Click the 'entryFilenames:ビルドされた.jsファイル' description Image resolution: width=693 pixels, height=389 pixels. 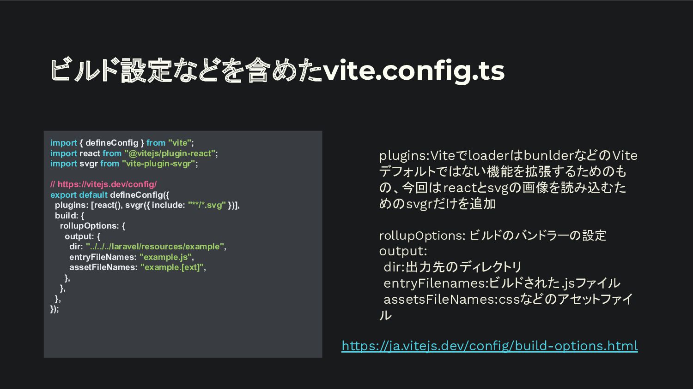(x=502, y=283)
